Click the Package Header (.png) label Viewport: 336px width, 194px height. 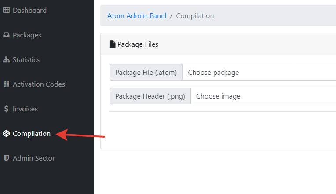pyautogui.click(x=150, y=96)
